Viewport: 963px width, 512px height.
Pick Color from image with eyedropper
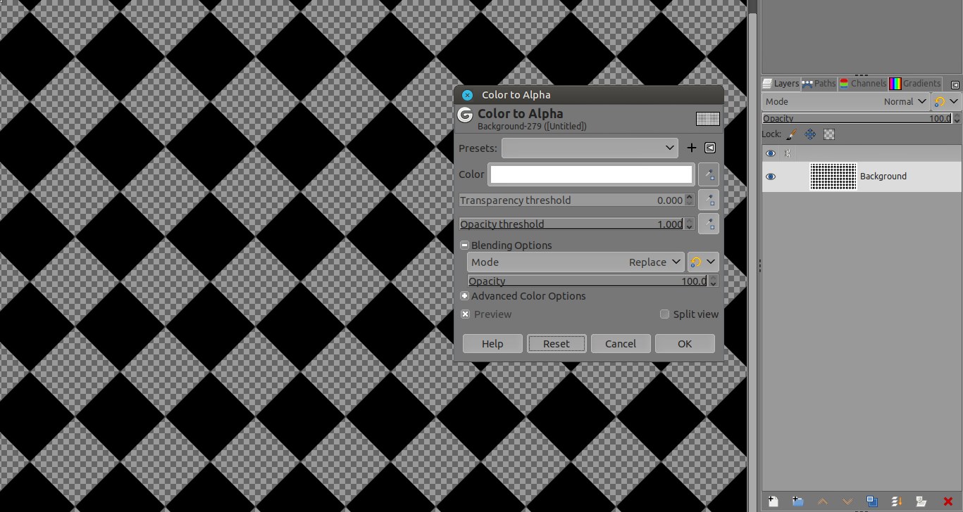click(x=709, y=174)
